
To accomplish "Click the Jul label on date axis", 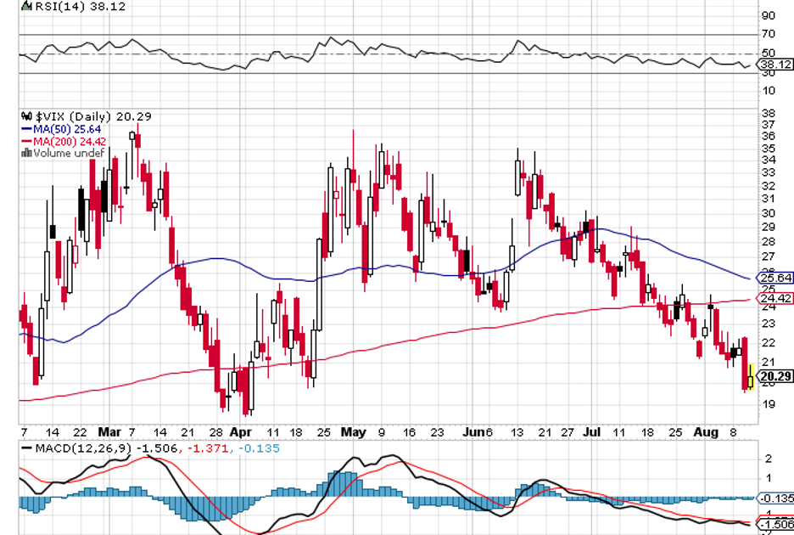I will [x=592, y=432].
